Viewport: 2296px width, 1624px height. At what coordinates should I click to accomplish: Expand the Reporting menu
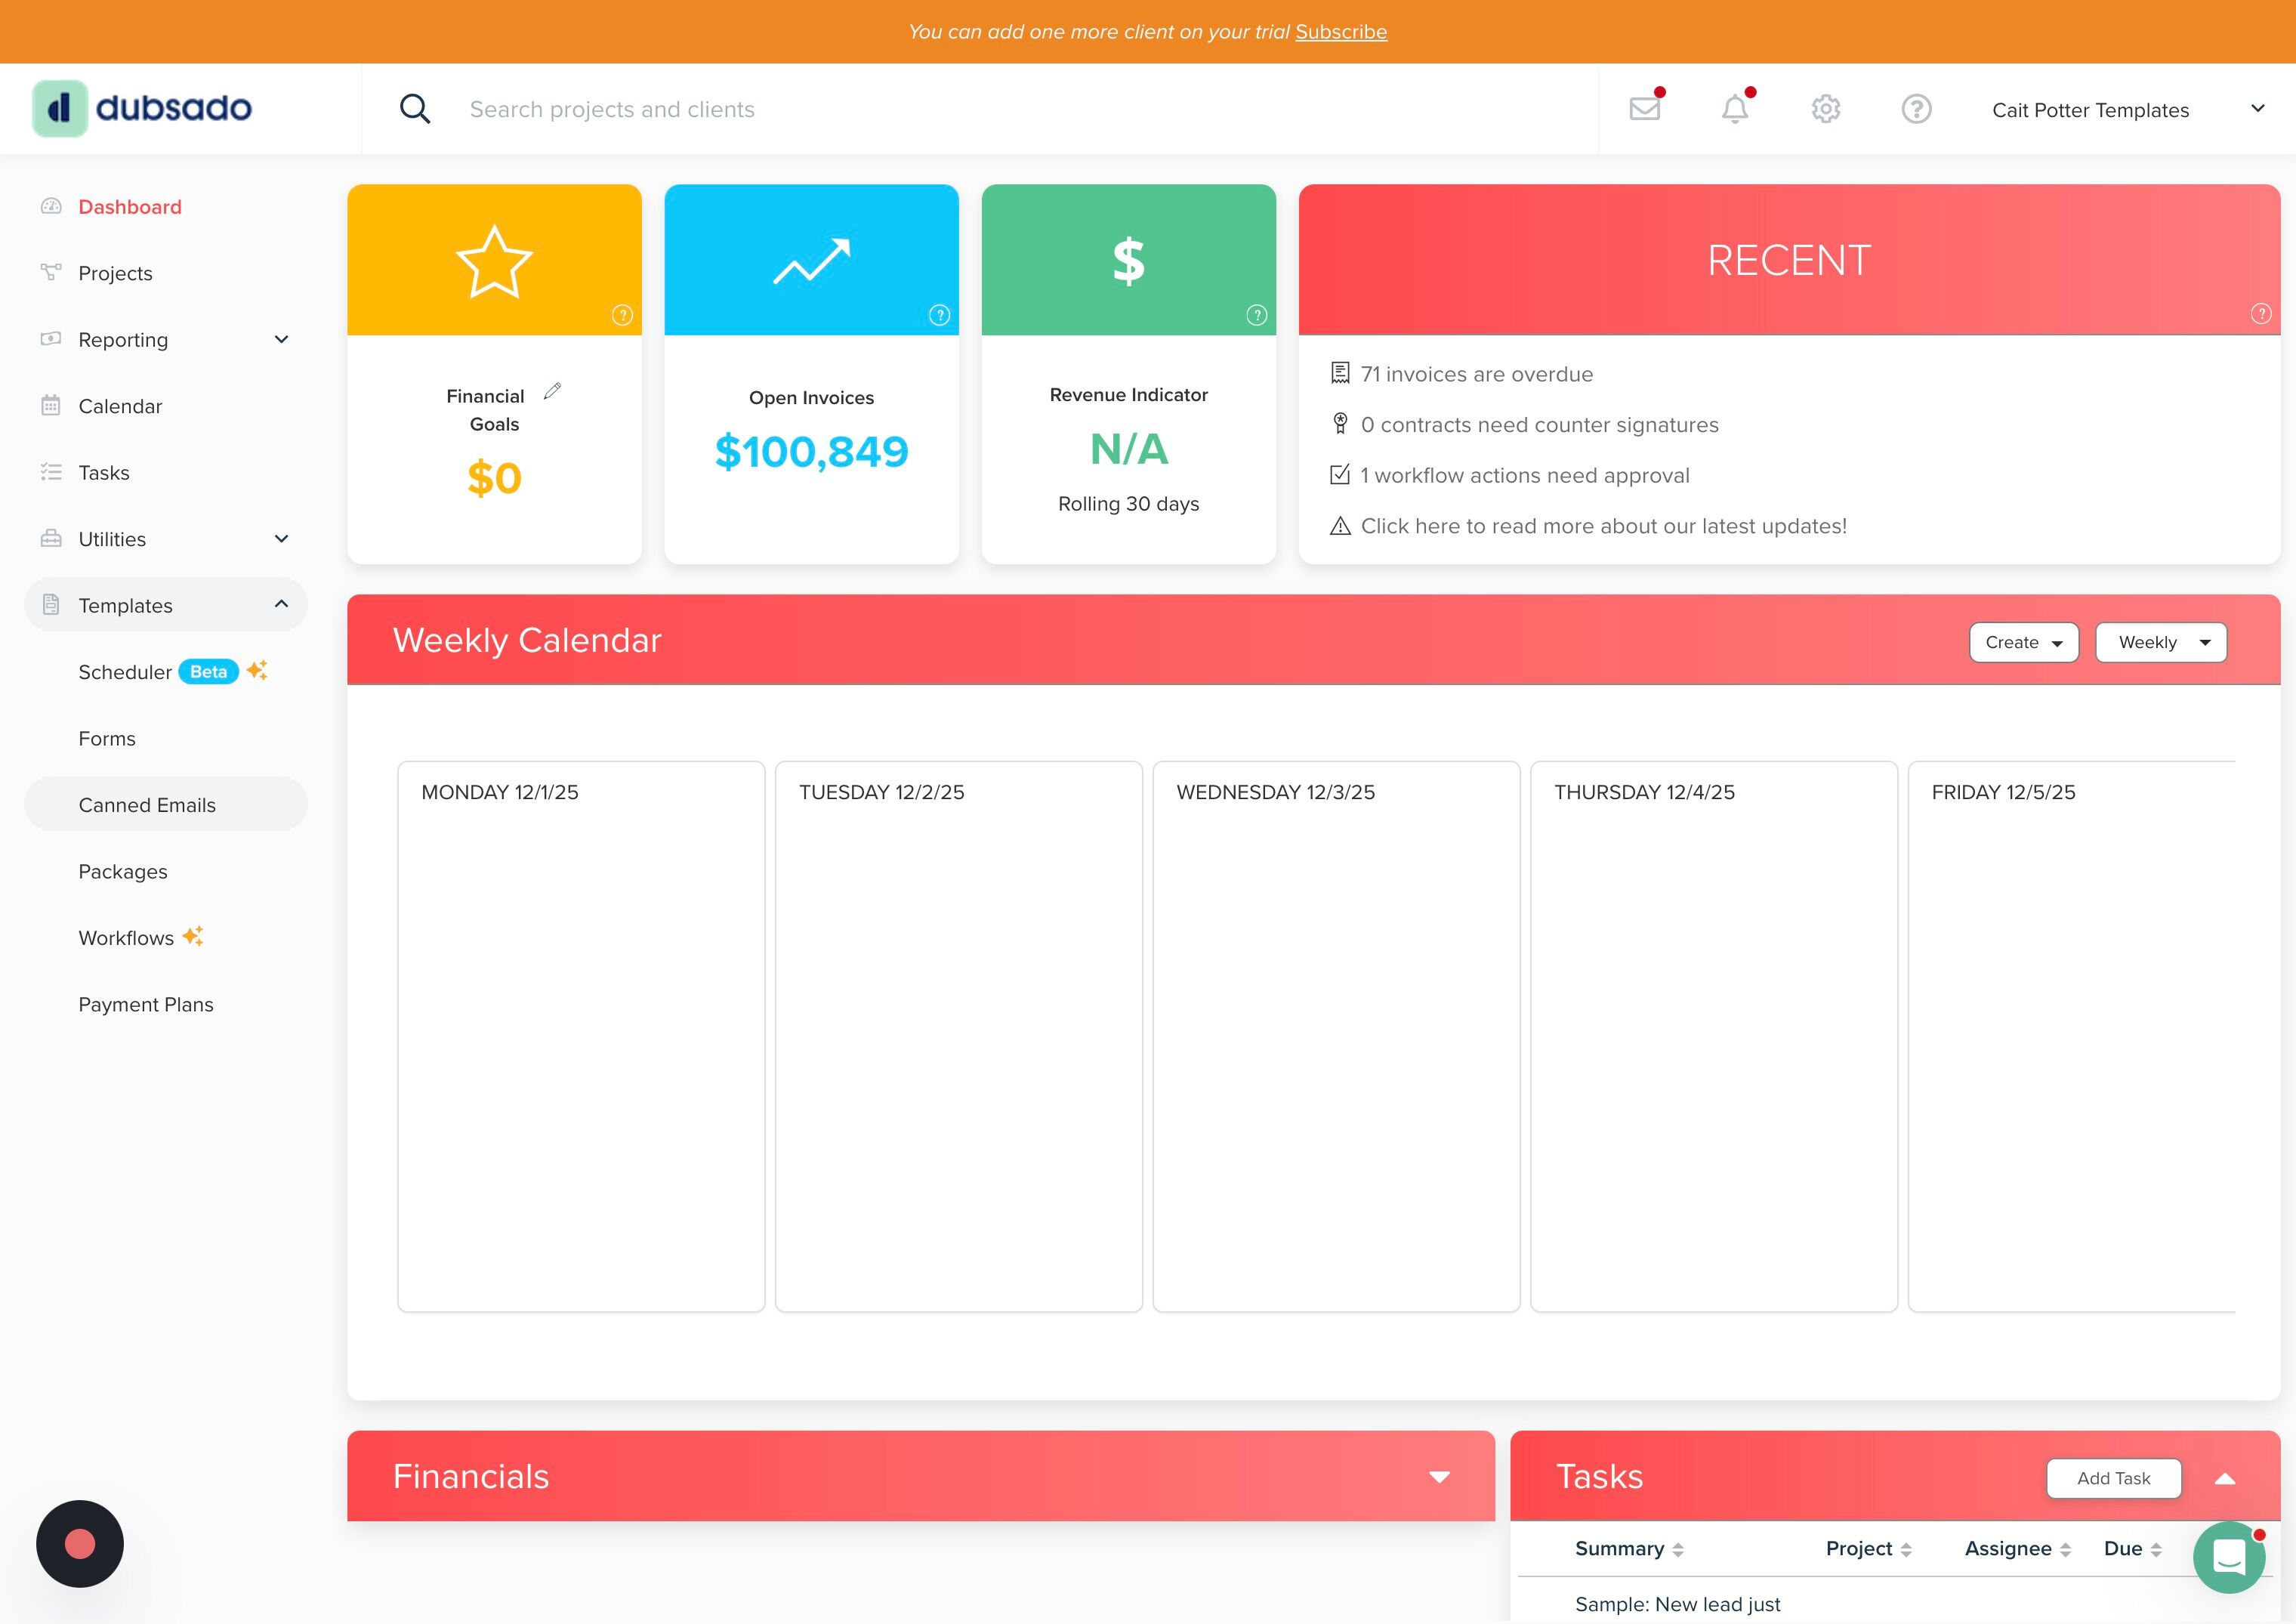pyautogui.click(x=281, y=340)
